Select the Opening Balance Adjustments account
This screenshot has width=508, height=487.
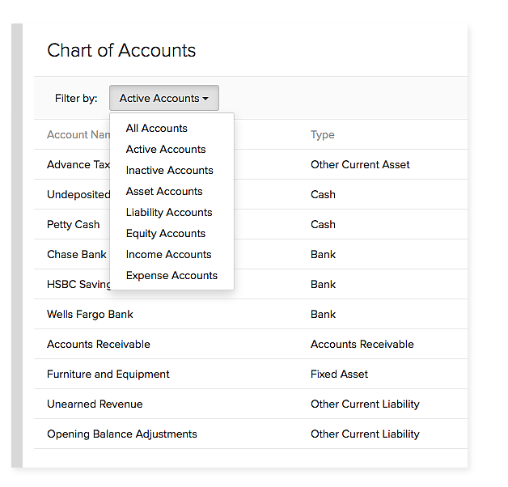pyautogui.click(x=122, y=434)
